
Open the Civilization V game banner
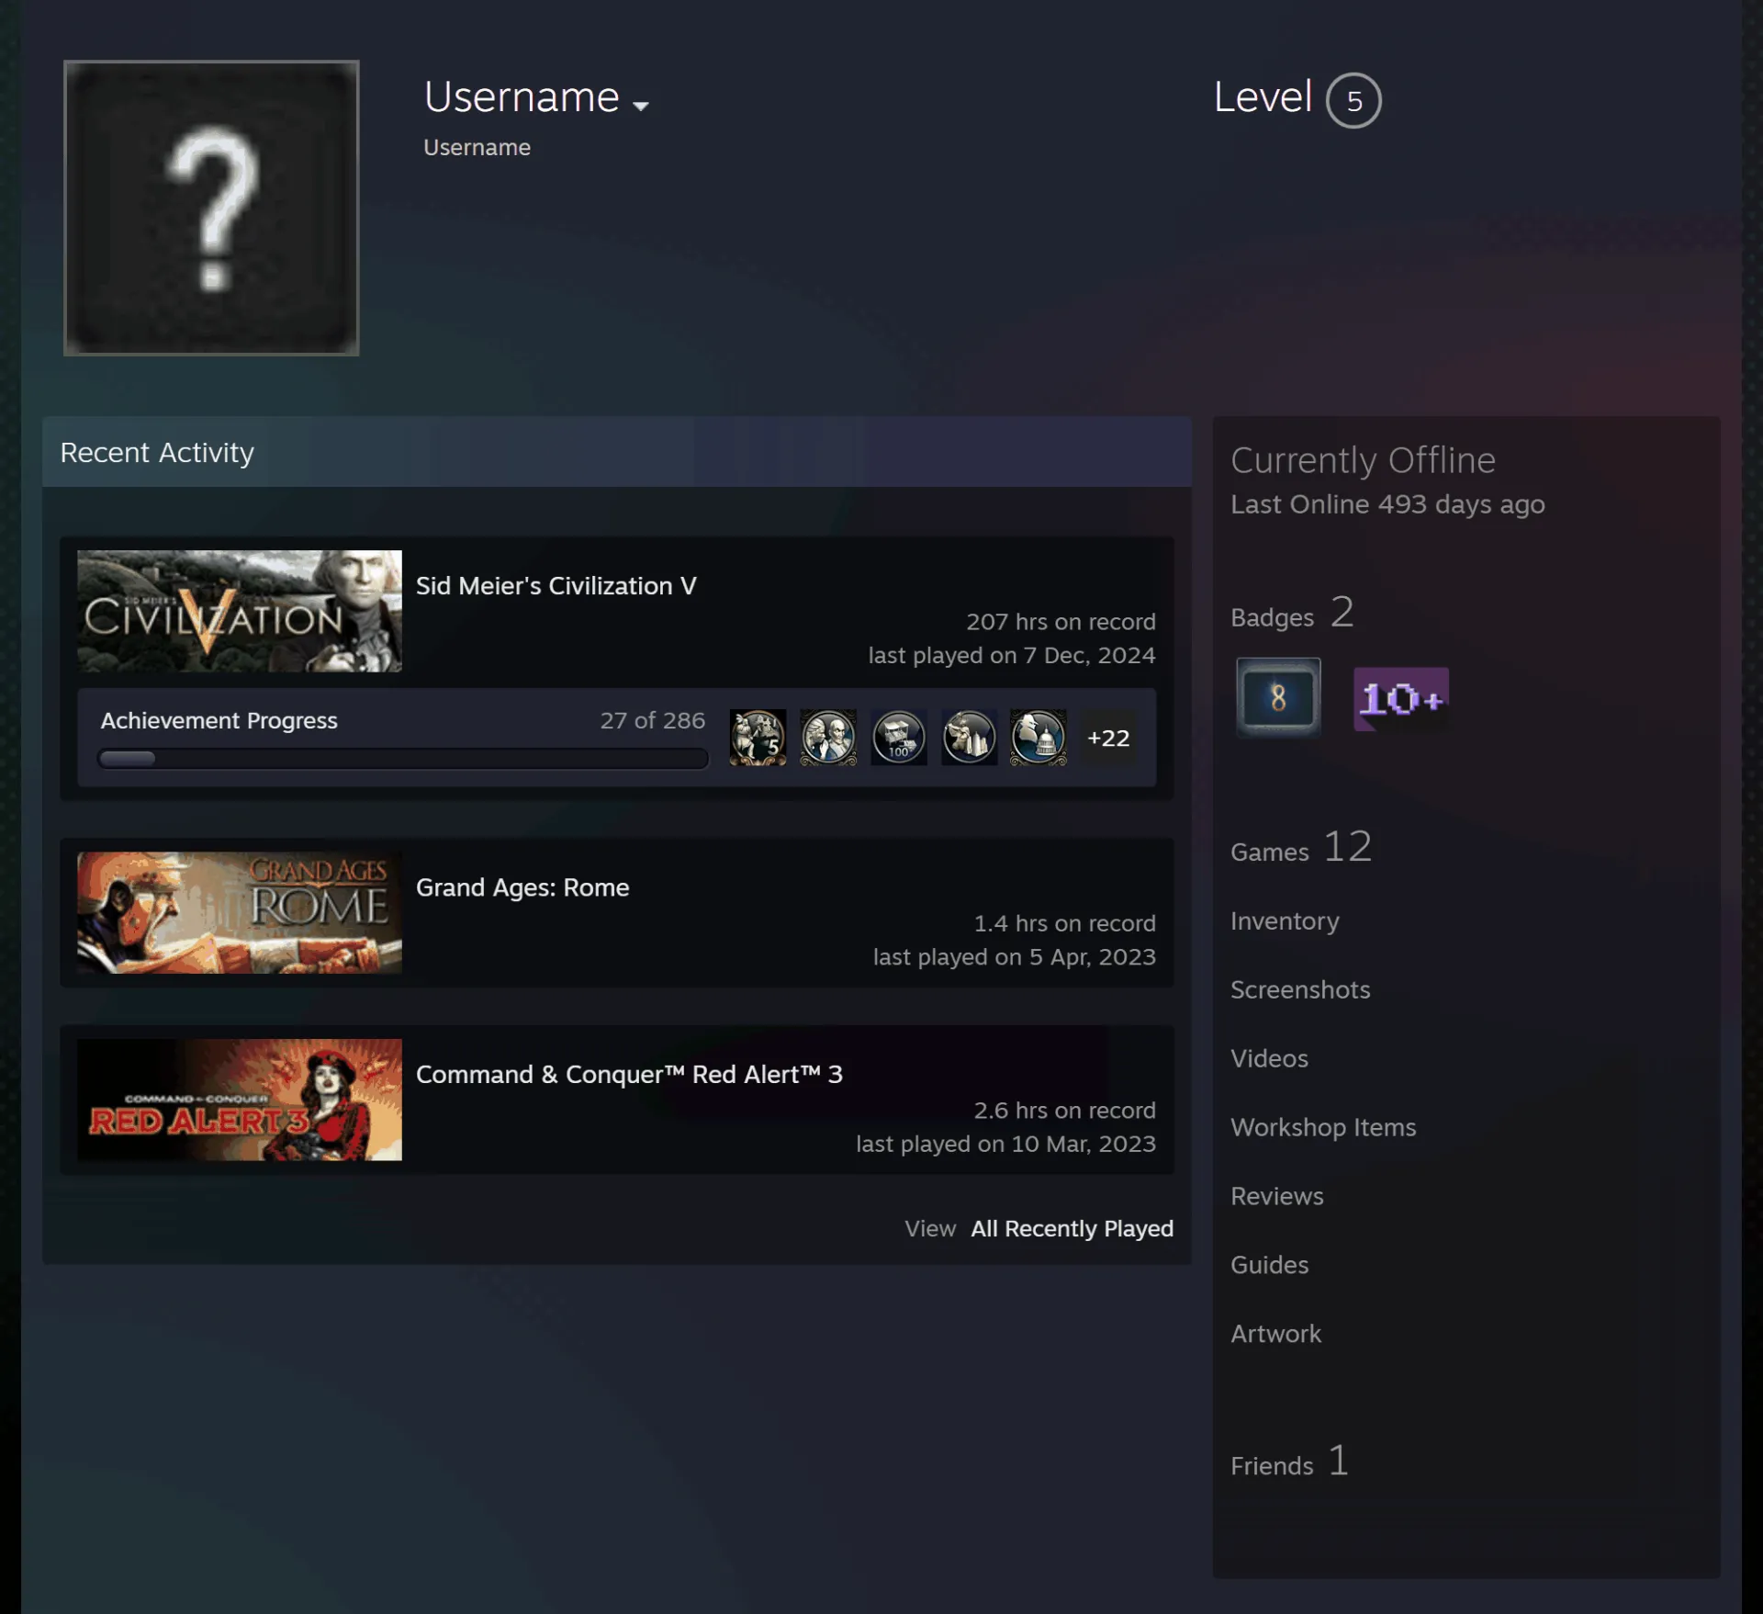point(240,611)
